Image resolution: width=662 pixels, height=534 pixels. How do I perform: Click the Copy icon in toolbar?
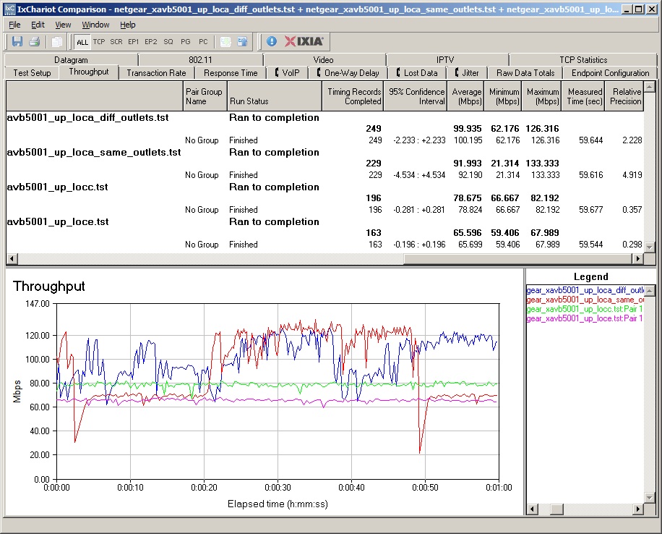click(56, 41)
